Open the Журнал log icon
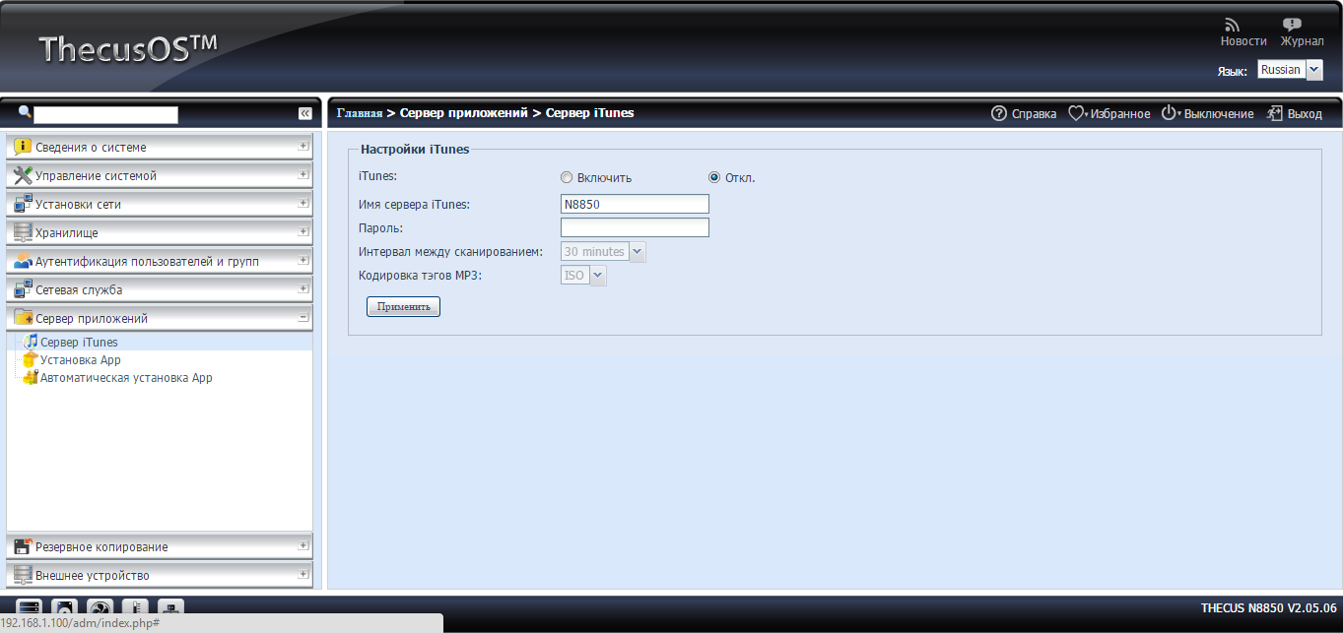The width and height of the screenshot is (1343, 633). (x=1292, y=25)
